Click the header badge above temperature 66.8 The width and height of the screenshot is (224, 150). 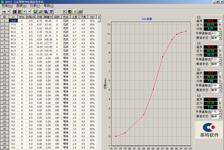click(x=199, y=17)
